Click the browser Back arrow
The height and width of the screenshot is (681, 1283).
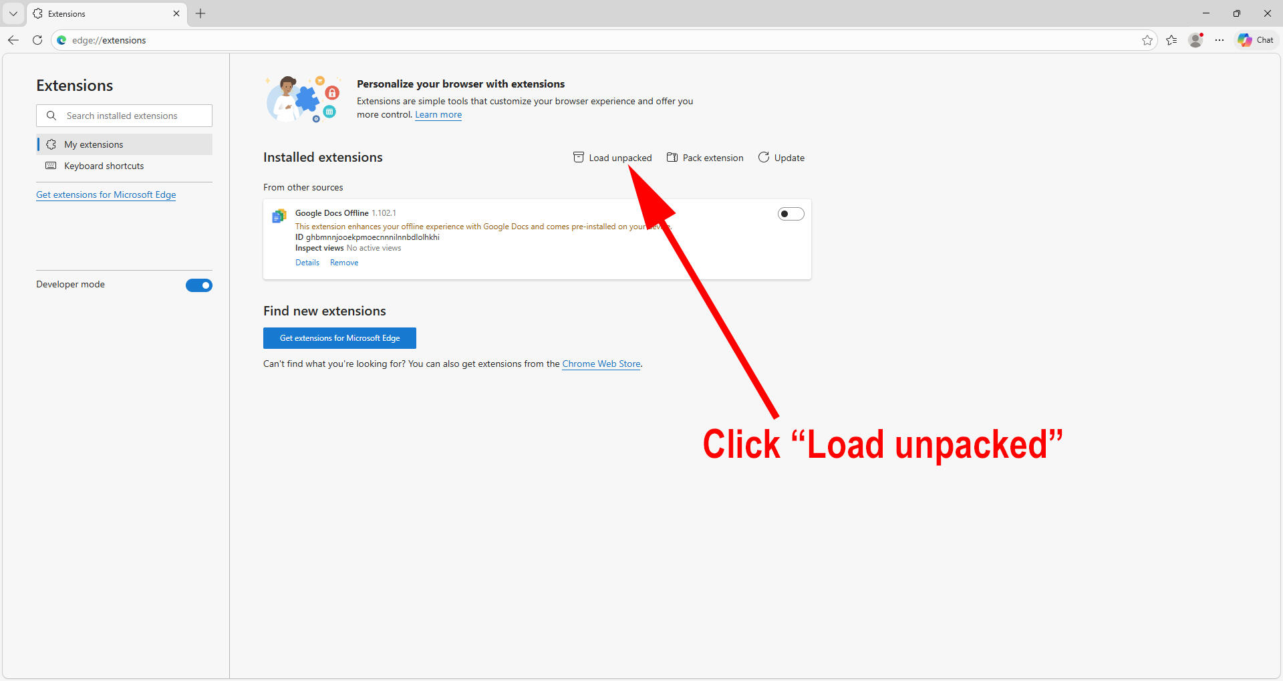point(13,40)
